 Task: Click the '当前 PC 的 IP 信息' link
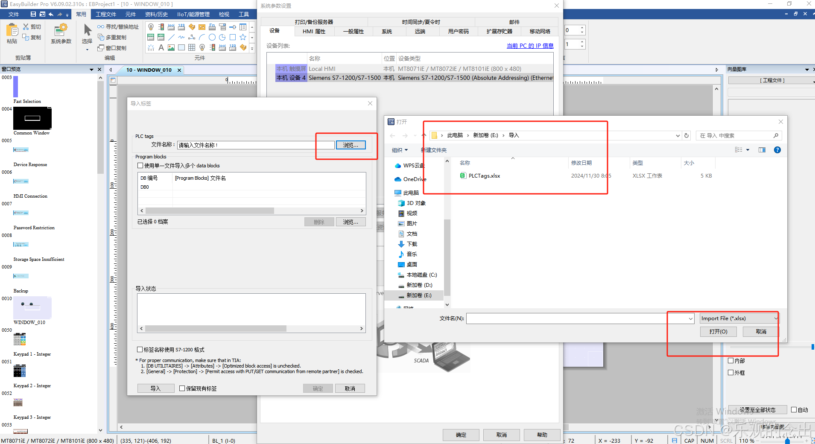530,46
